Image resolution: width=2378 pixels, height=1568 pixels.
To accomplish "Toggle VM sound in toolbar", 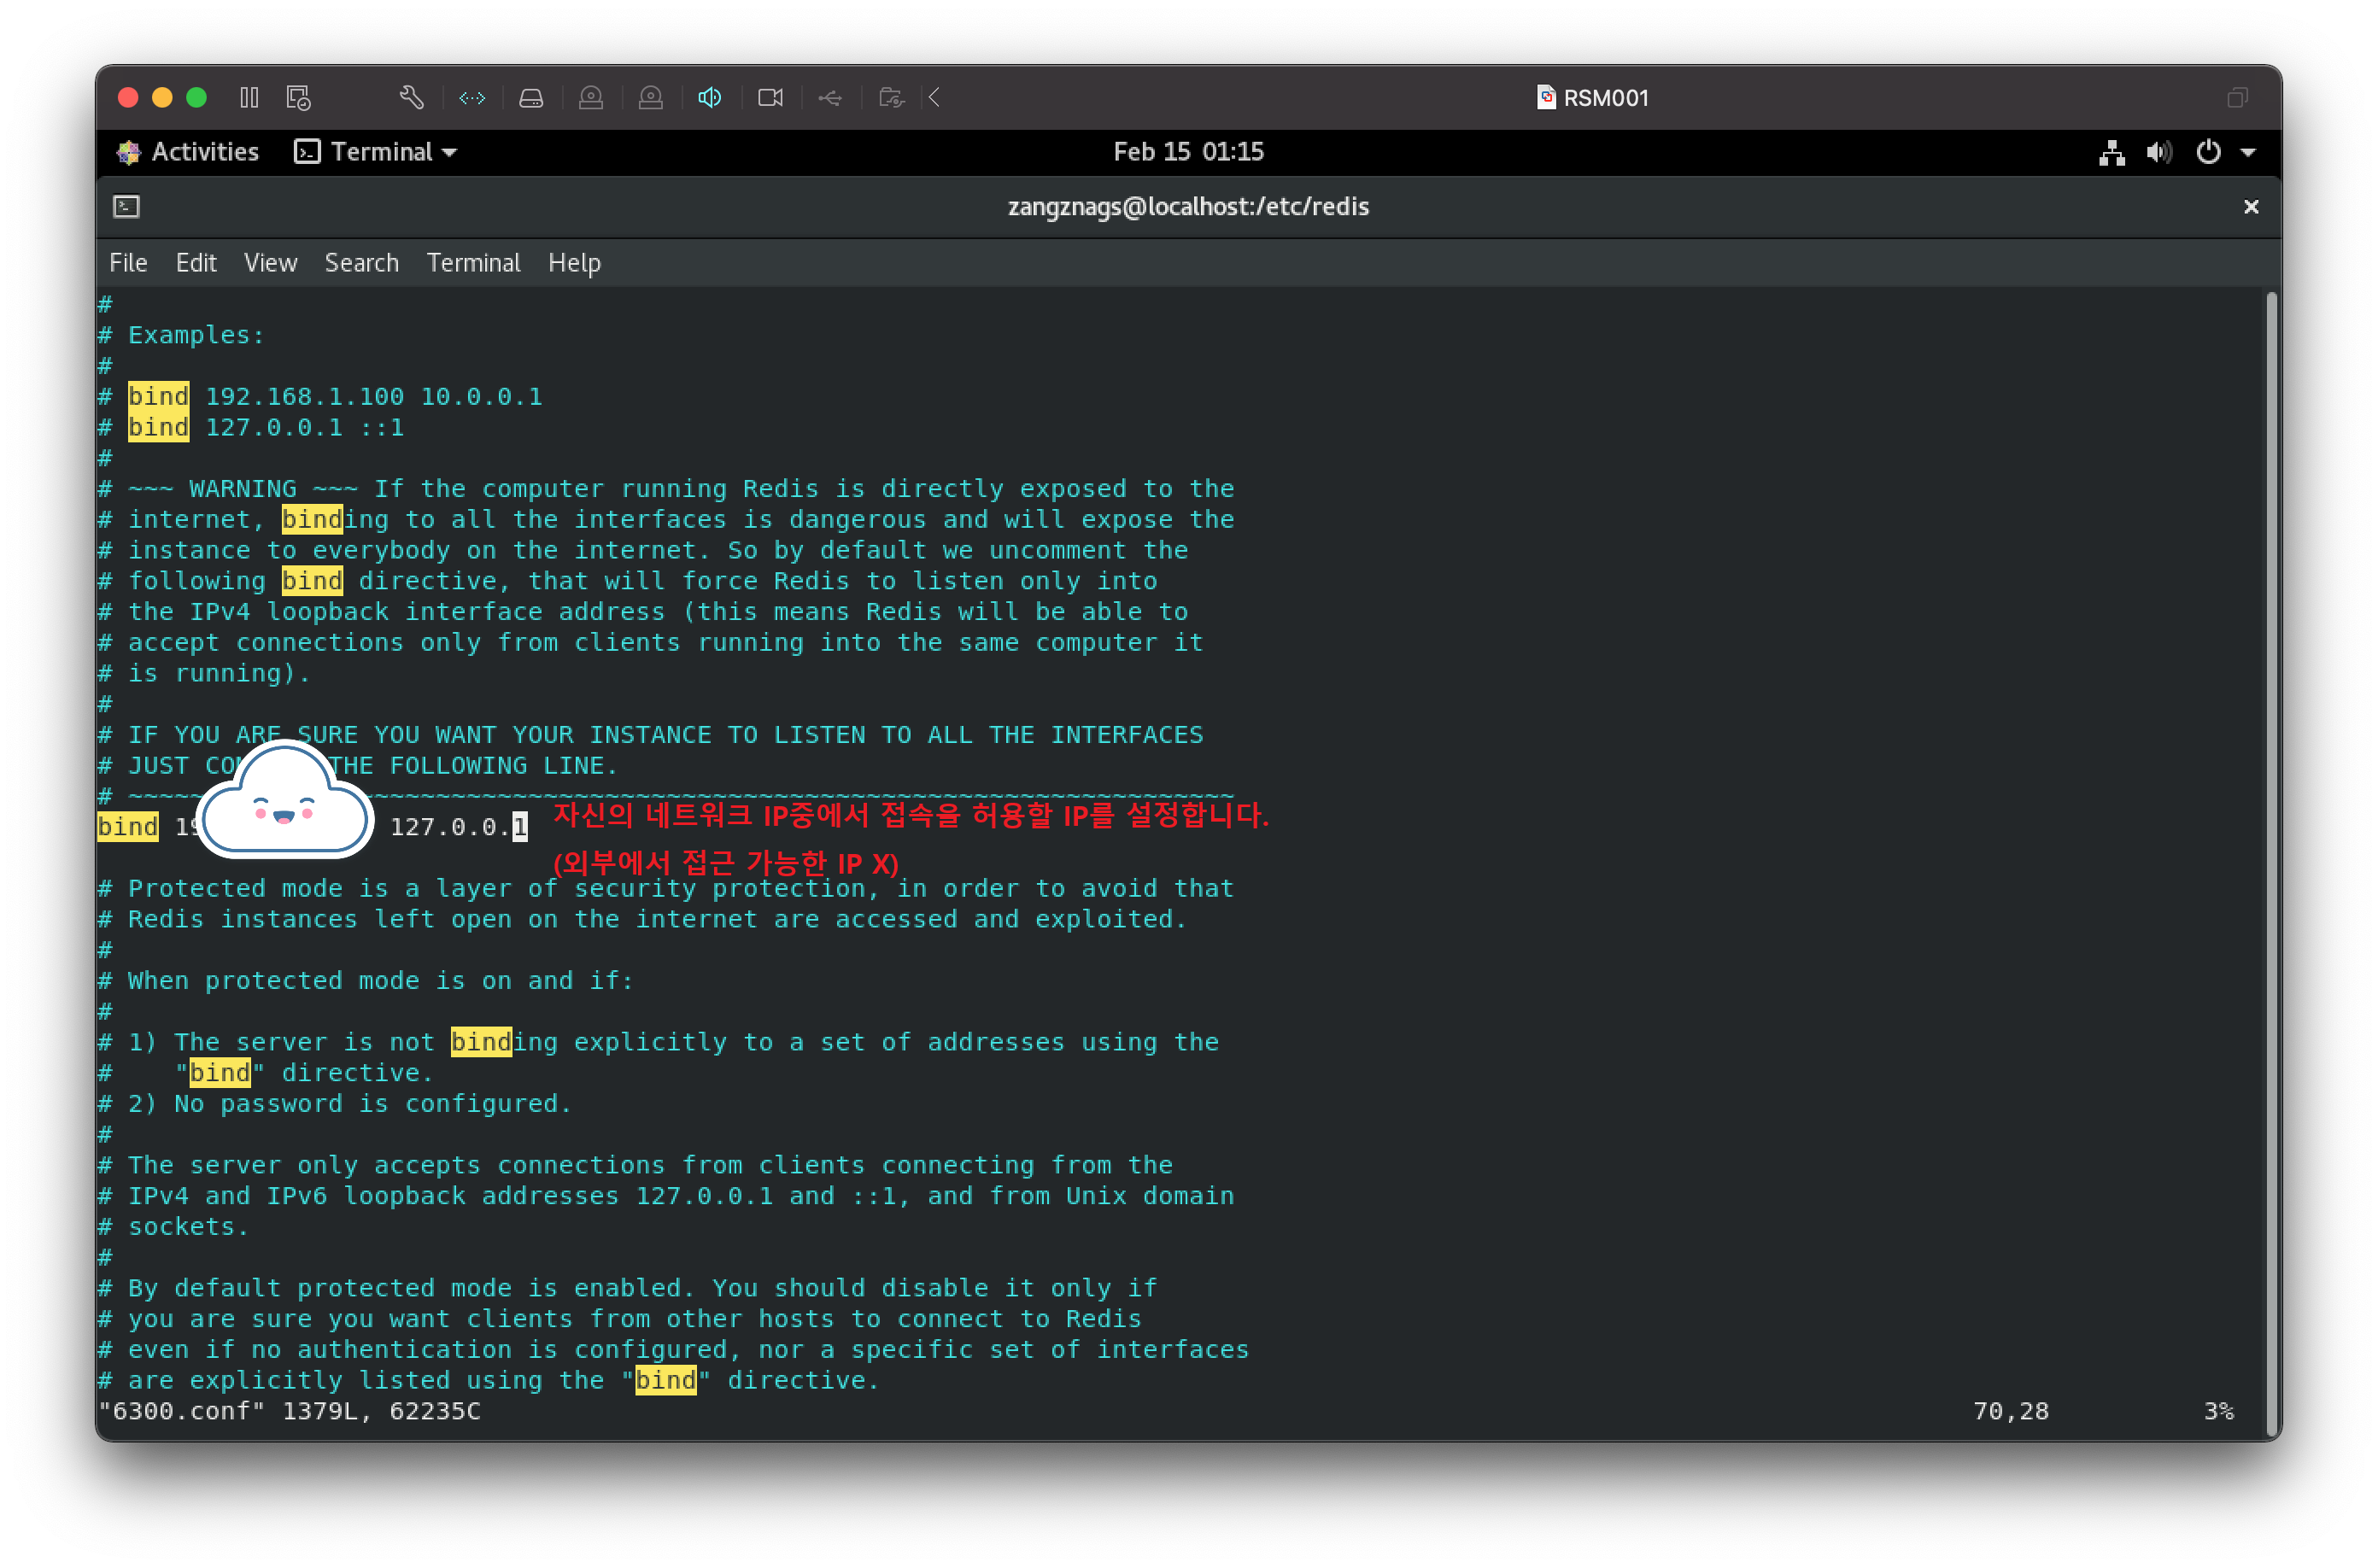I will (710, 97).
